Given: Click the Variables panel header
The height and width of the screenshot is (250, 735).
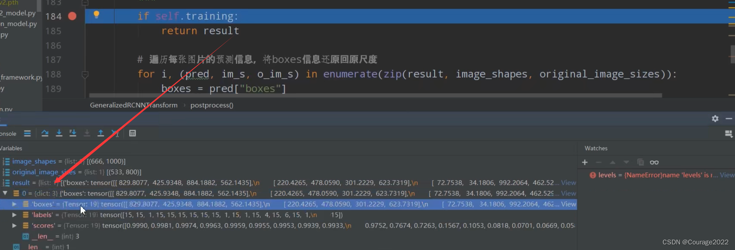Looking at the screenshot, I should (x=11, y=148).
